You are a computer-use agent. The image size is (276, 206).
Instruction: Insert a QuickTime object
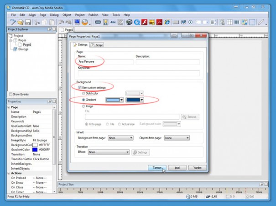tap(137, 22)
